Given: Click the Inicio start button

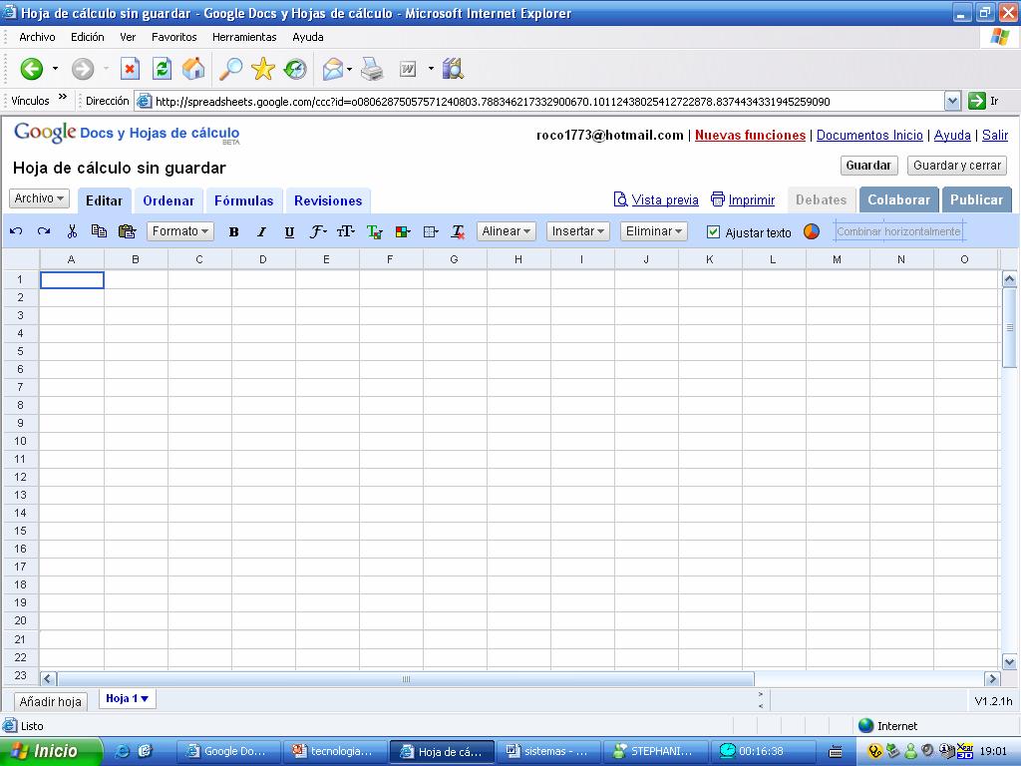Looking at the screenshot, I should pyautogui.click(x=51, y=751).
